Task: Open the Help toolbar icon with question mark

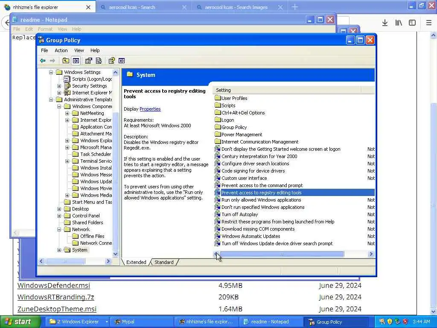Action: pyautogui.click(x=112, y=61)
